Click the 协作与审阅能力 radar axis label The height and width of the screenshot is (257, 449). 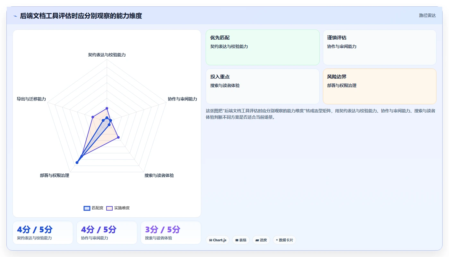click(x=182, y=99)
